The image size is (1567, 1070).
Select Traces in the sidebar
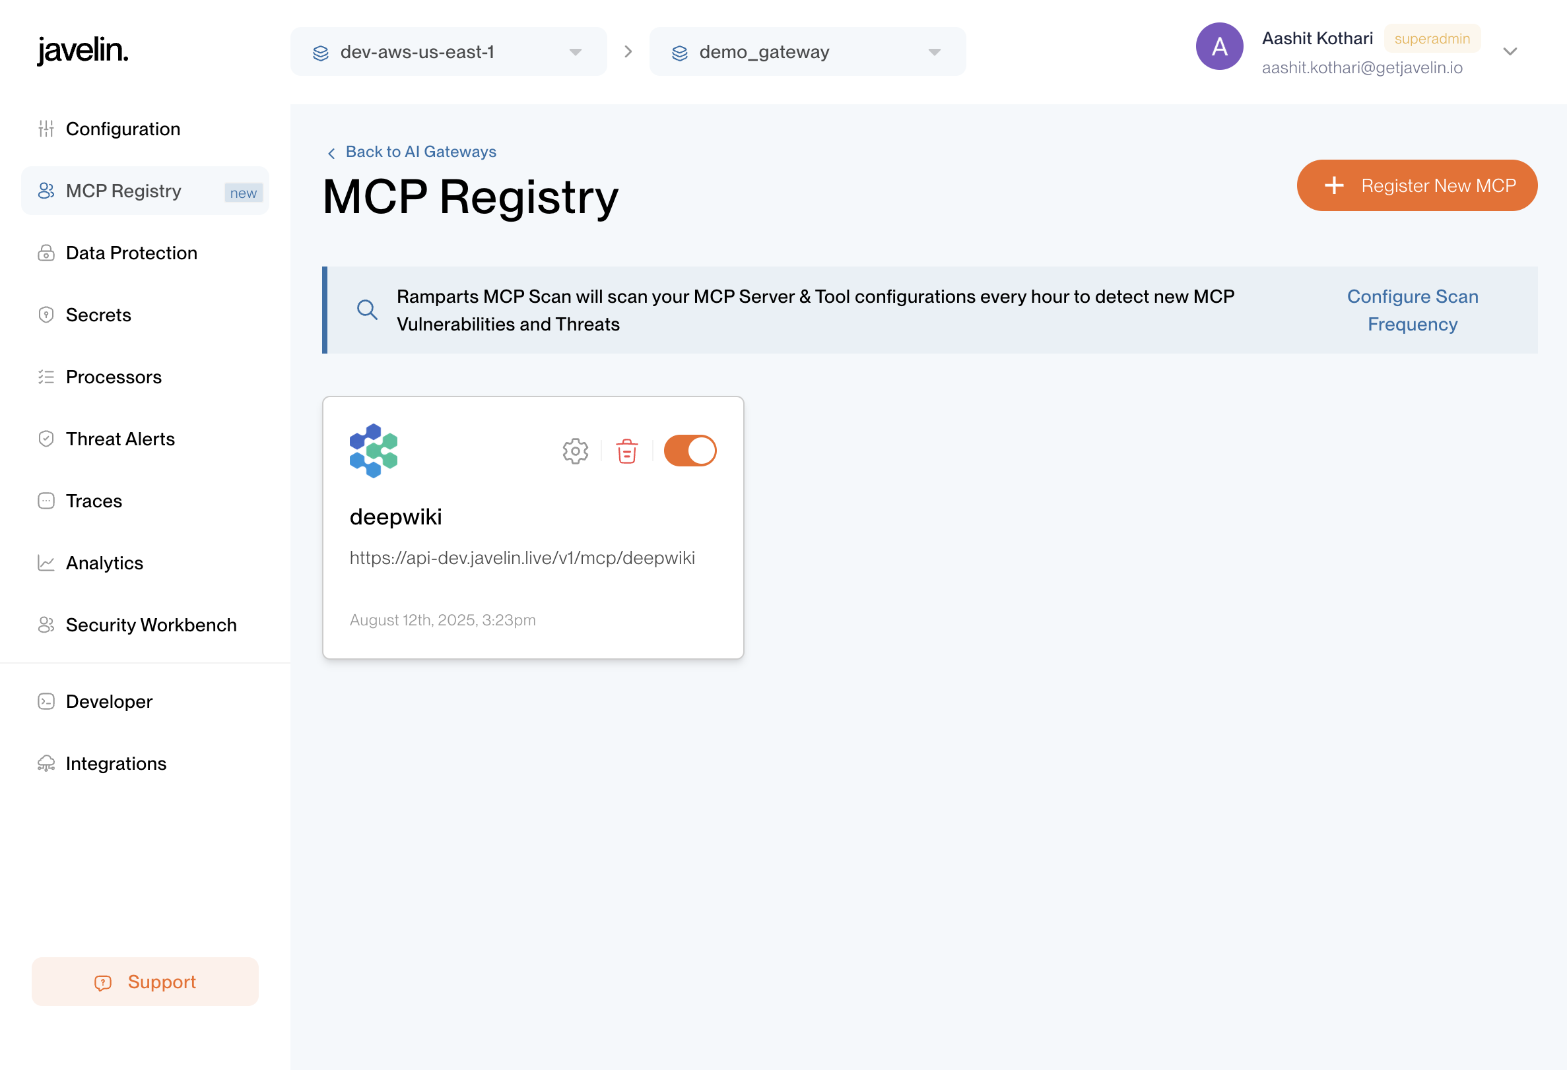point(94,501)
